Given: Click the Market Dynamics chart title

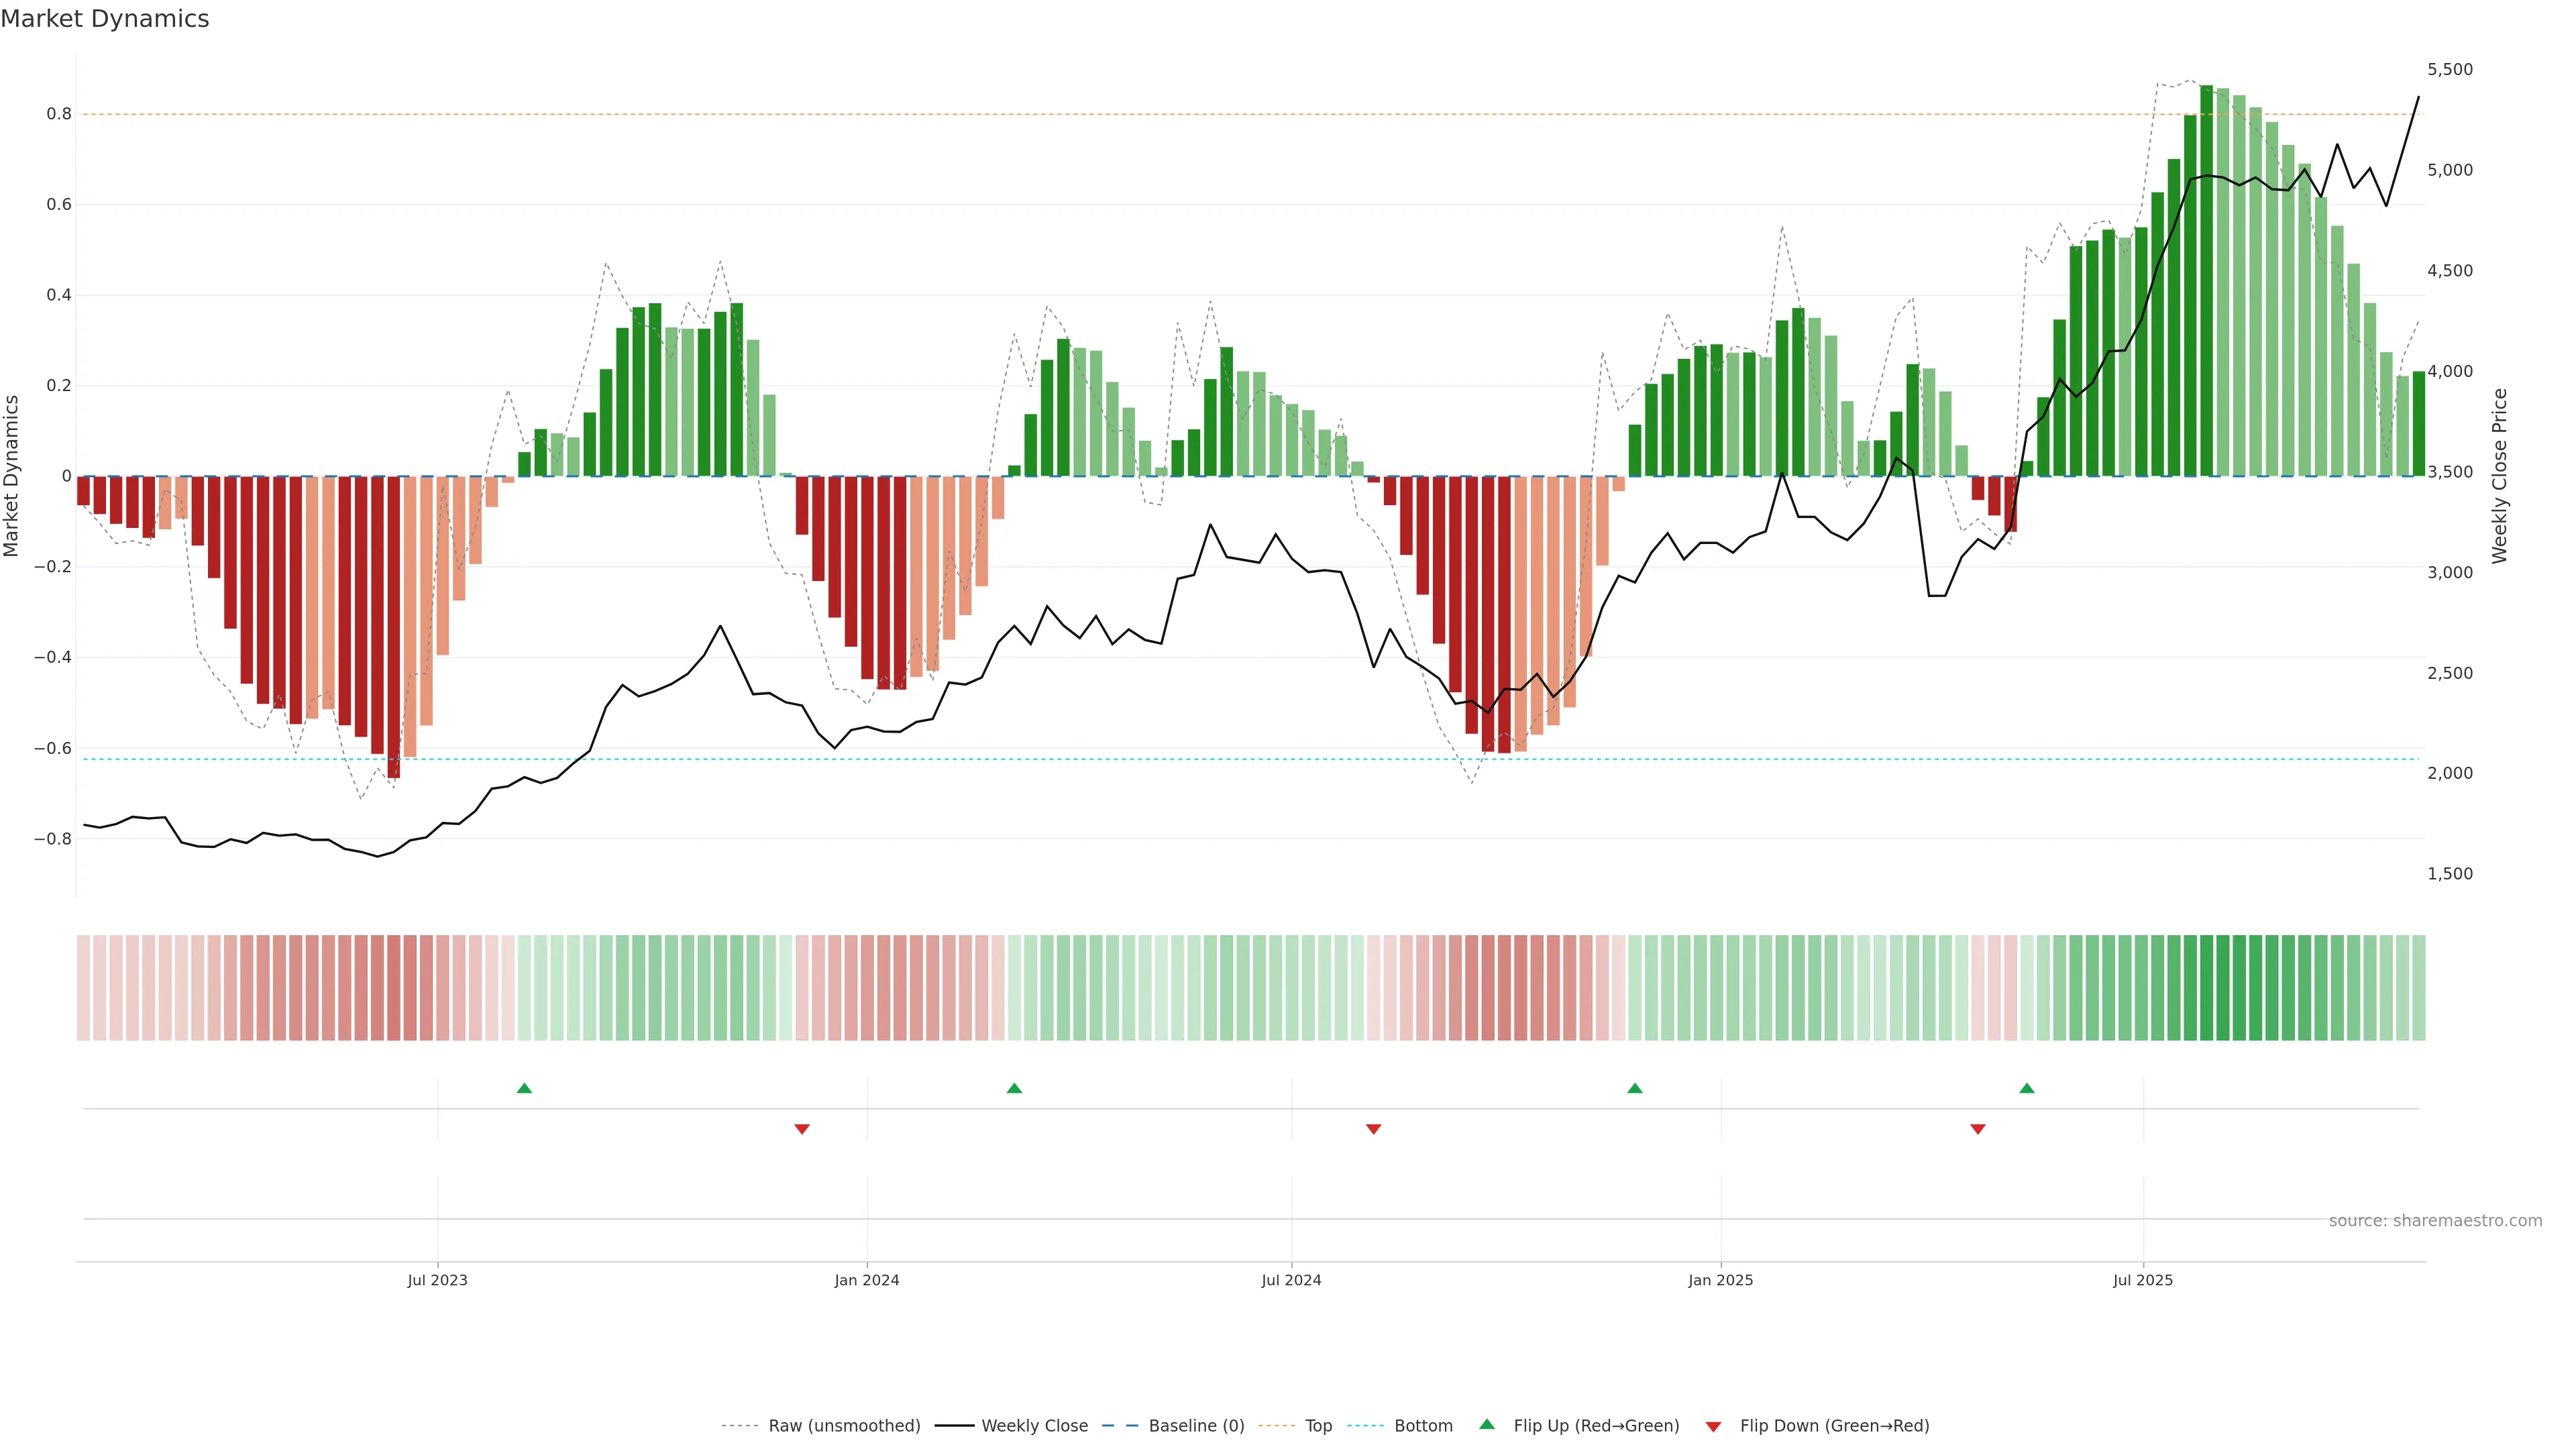Looking at the screenshot, I should click(x=105, y=19).
